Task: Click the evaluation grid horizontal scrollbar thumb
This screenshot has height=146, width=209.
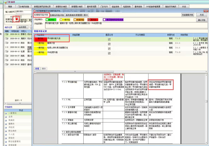Action: [75, 71]
